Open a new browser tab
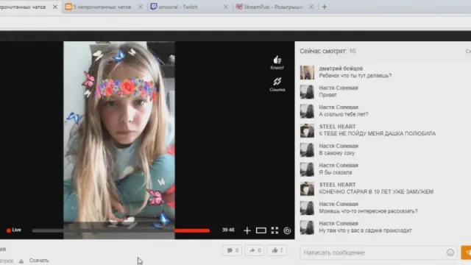 pos(324,7)
